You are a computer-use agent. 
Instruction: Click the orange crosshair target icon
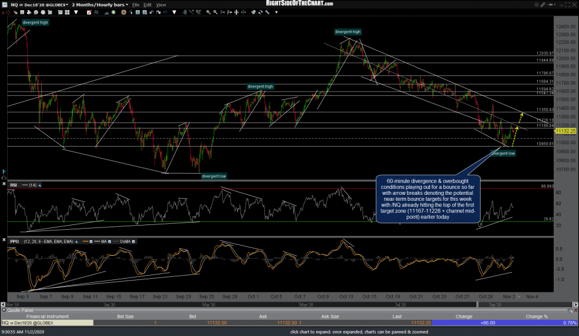[x=124, y=12]
